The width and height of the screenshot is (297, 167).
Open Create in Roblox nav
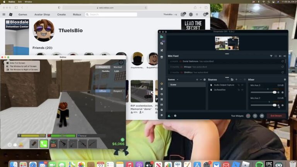click(61, 15)
